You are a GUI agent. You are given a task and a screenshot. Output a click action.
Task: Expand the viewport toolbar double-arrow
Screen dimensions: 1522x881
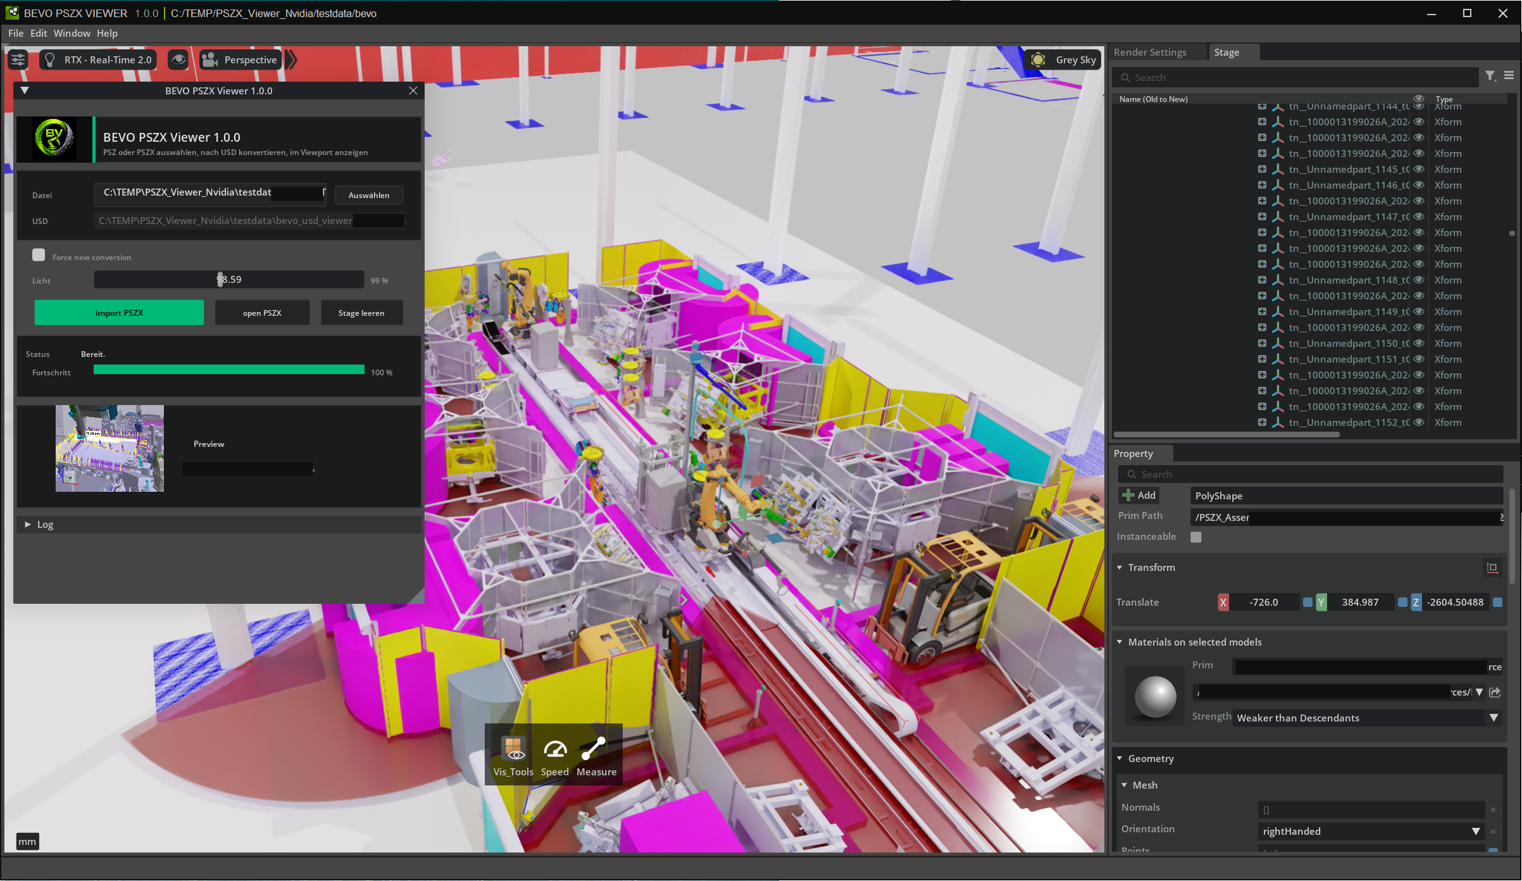(x=291, y=60)
